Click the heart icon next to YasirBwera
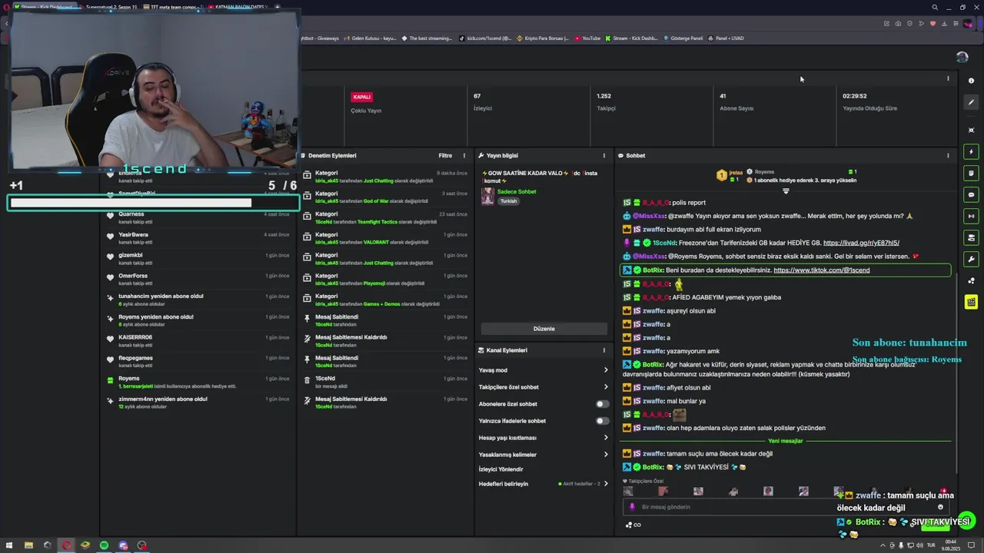 (x=110, y=237)
